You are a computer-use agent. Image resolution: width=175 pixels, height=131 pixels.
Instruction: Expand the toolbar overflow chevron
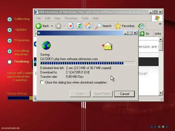(x=160, y=24)
